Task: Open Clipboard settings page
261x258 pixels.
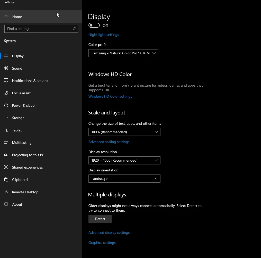Action: [41, 180]
